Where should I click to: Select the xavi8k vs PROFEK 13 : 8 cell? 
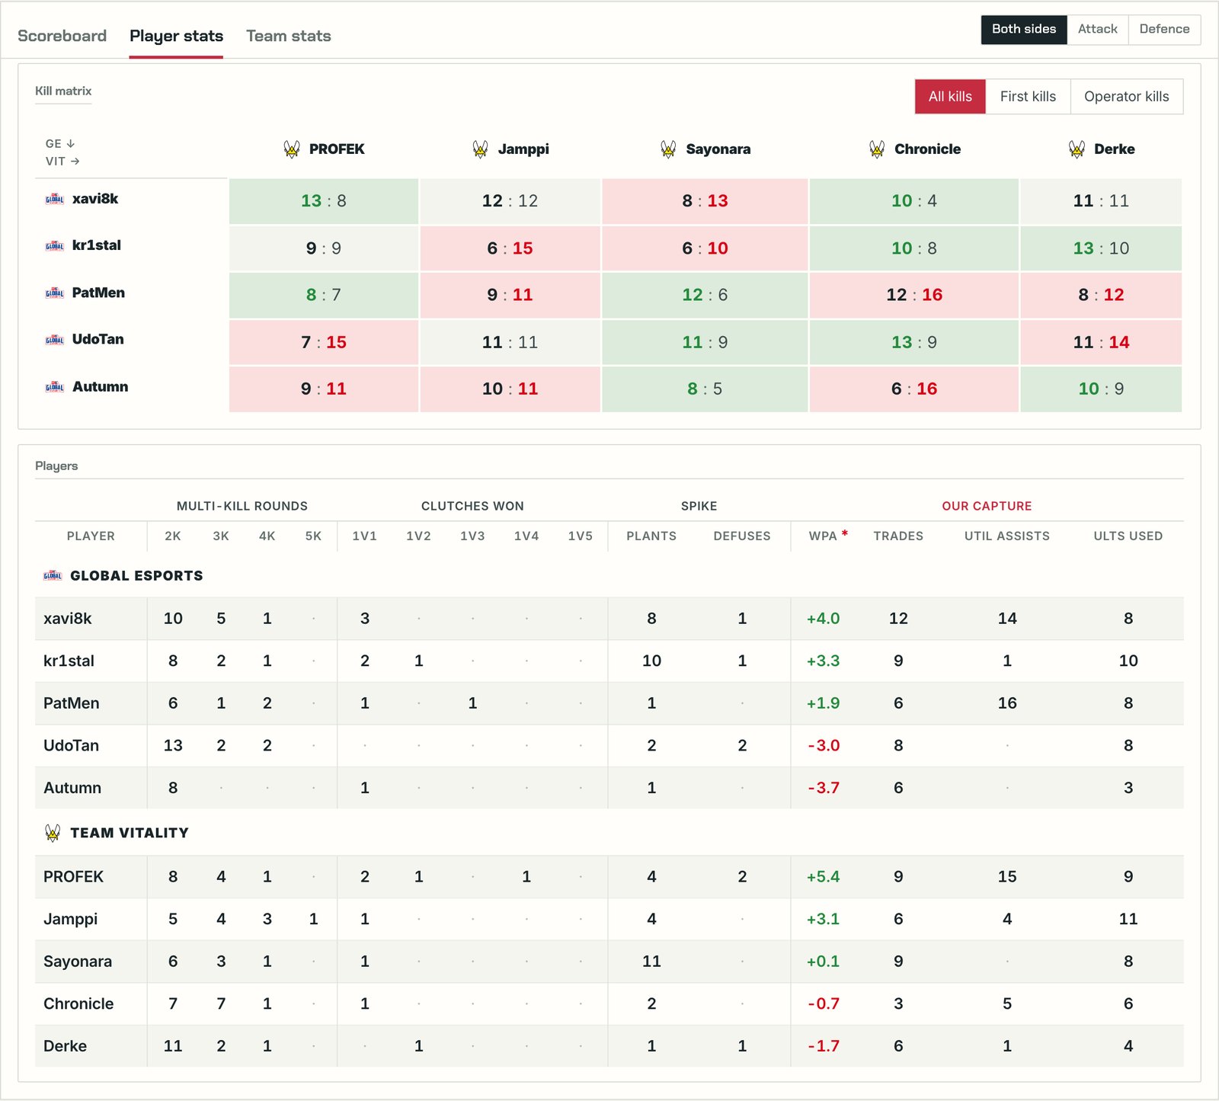coord(324,201)
